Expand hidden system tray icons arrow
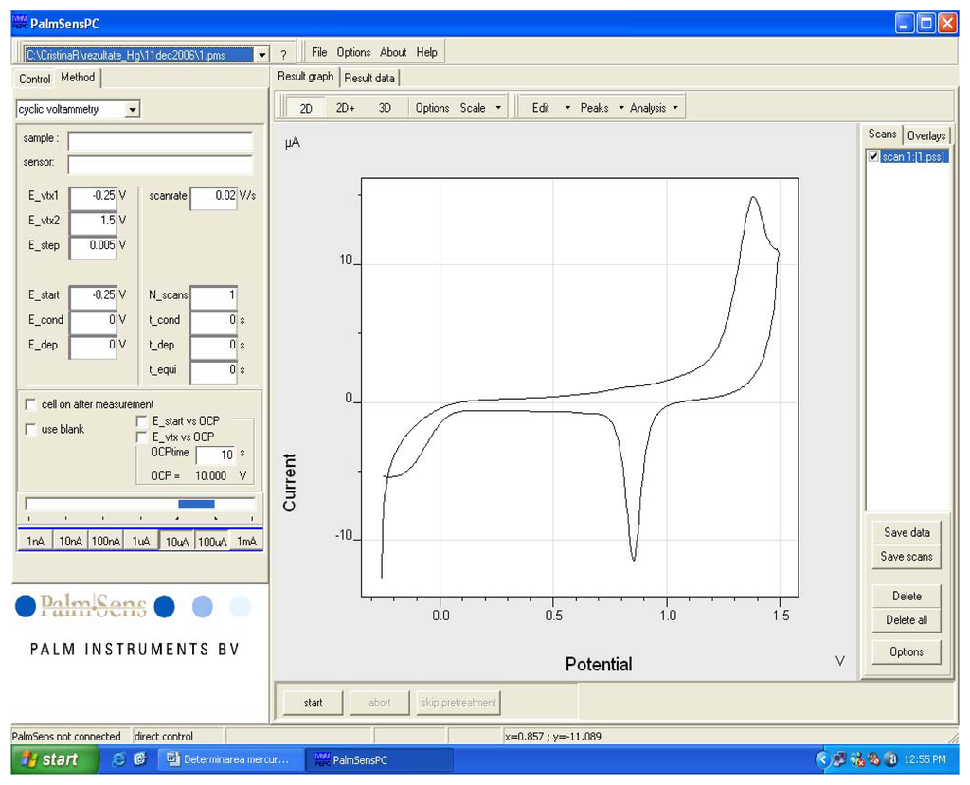This screenshot has height=785, width=970. click(x=821, y=759)
